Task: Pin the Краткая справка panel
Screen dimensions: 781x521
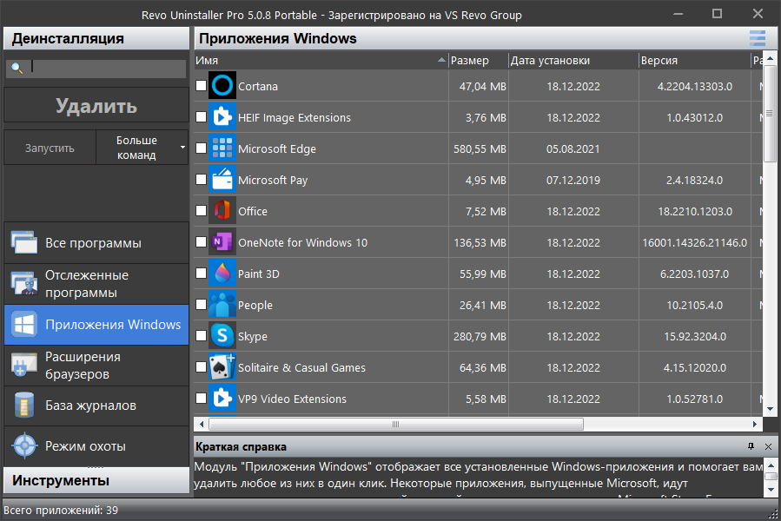Action: 751,446
